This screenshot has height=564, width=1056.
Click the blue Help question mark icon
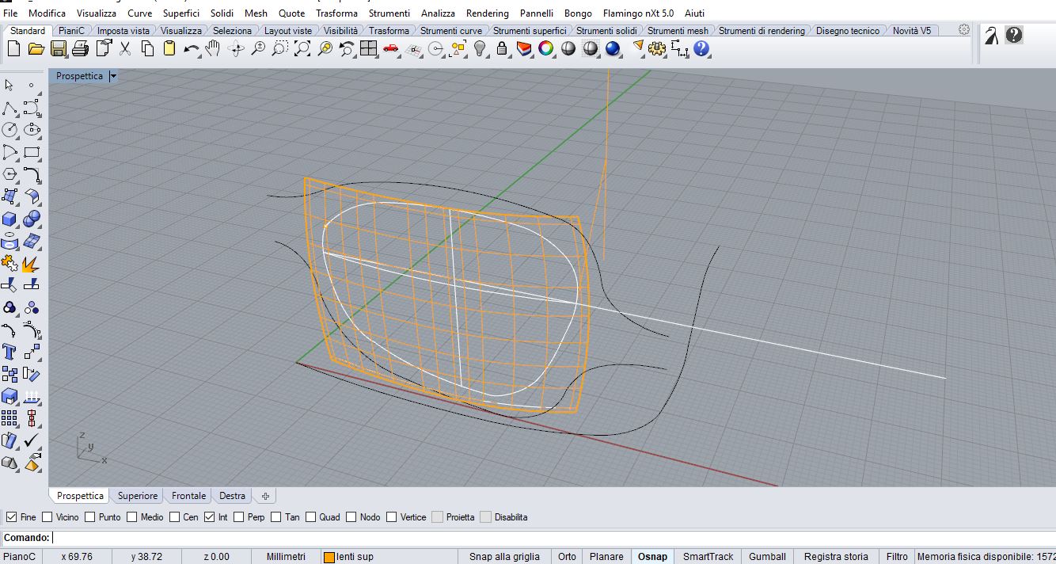(x=701, y=49)
